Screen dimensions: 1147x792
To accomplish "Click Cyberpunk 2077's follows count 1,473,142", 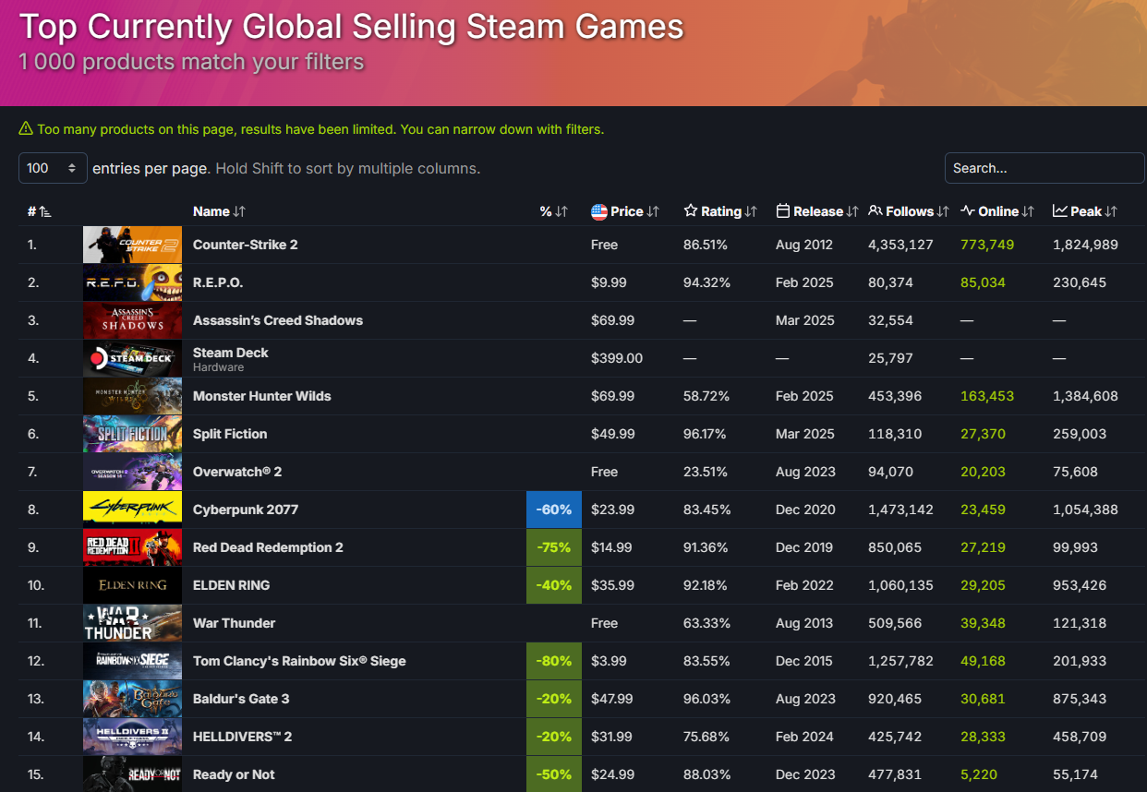I will pyautogui.click(x=900, y=510).
